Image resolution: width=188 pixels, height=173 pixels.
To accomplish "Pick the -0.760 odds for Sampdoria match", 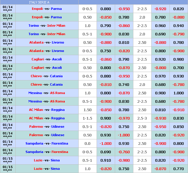I will [x=124, y=152].
